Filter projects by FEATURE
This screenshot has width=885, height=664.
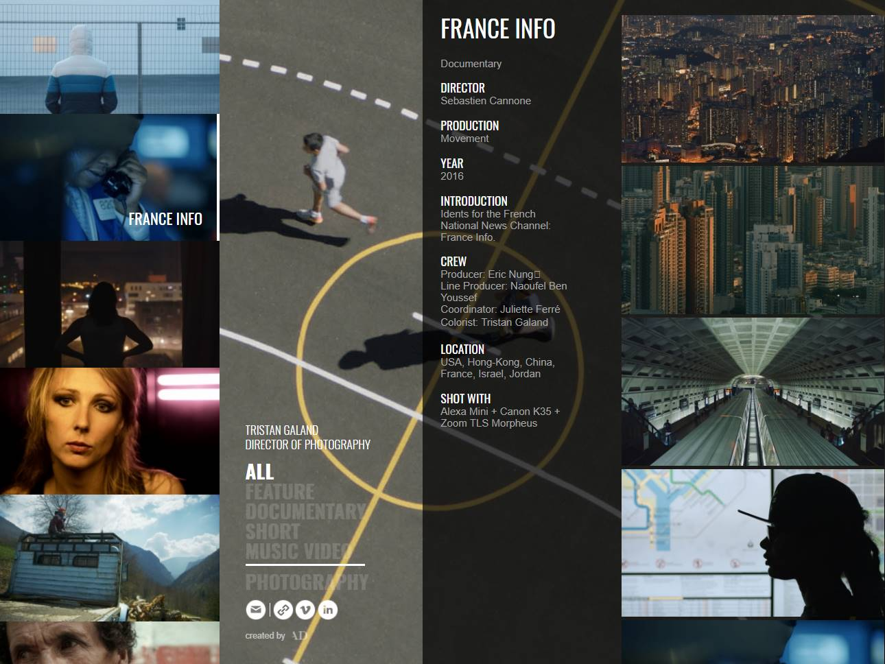pyautogui.click(x=280, y=492)
